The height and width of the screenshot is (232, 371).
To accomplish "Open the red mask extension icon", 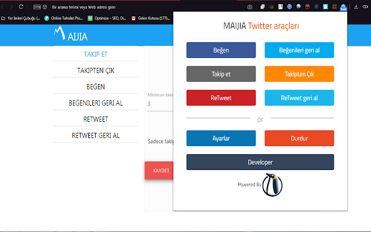I will pyautogui.click(x=307, y=7).
